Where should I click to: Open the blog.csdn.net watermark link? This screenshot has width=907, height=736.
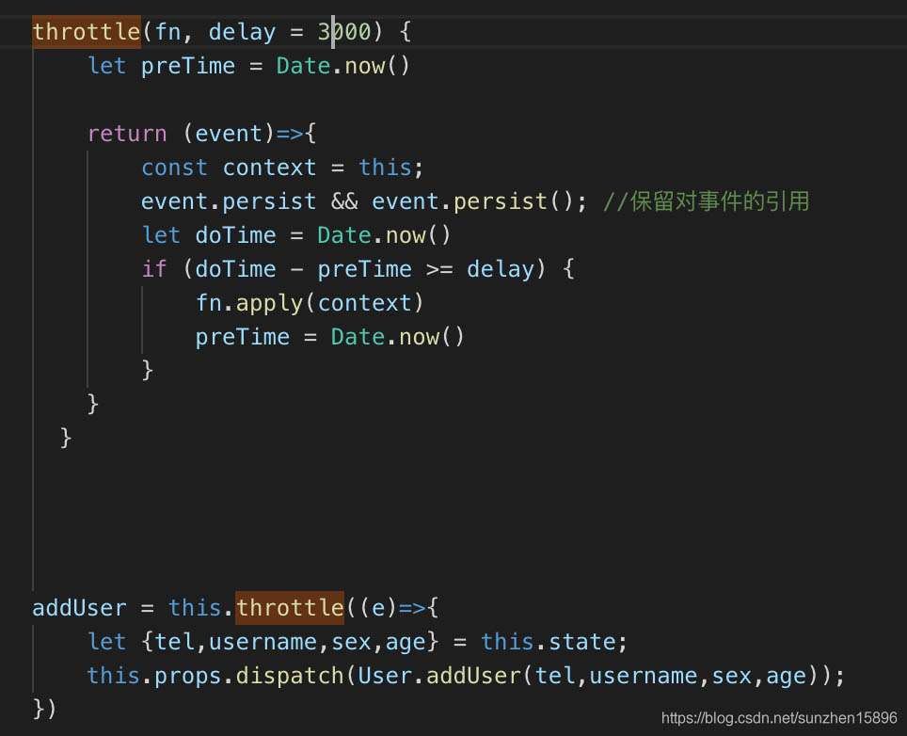coord(779,718)
